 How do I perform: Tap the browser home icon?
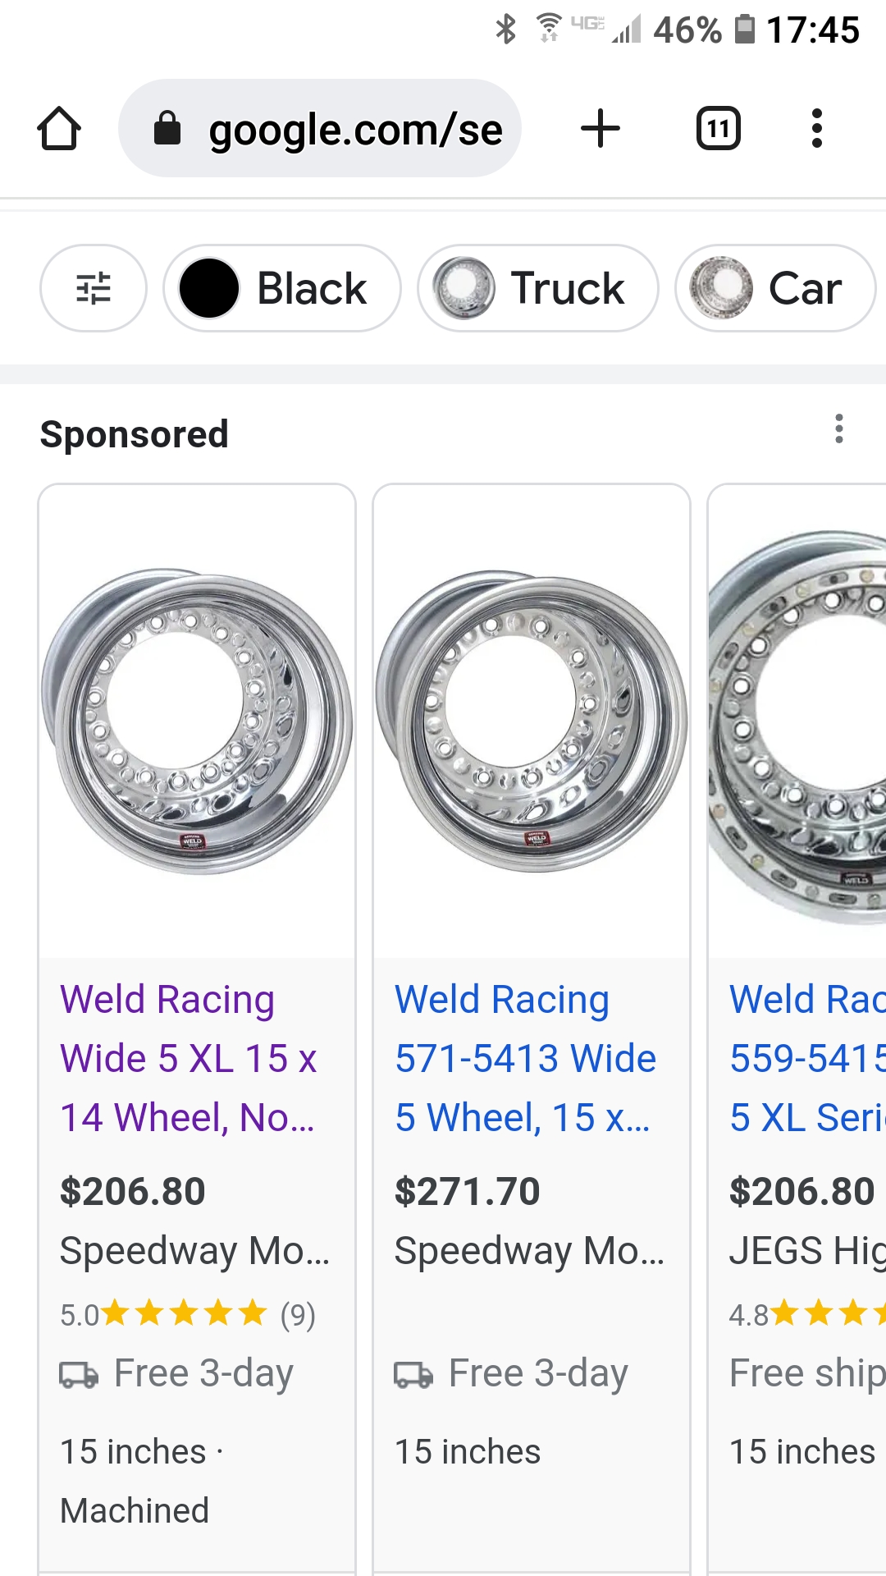coord(59,129)
